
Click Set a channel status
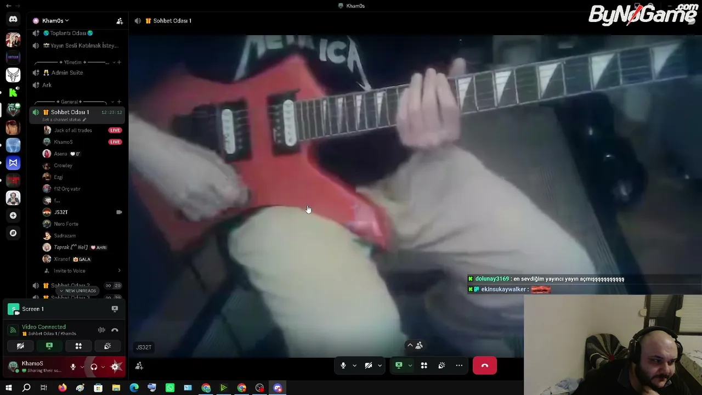point(61,120)
